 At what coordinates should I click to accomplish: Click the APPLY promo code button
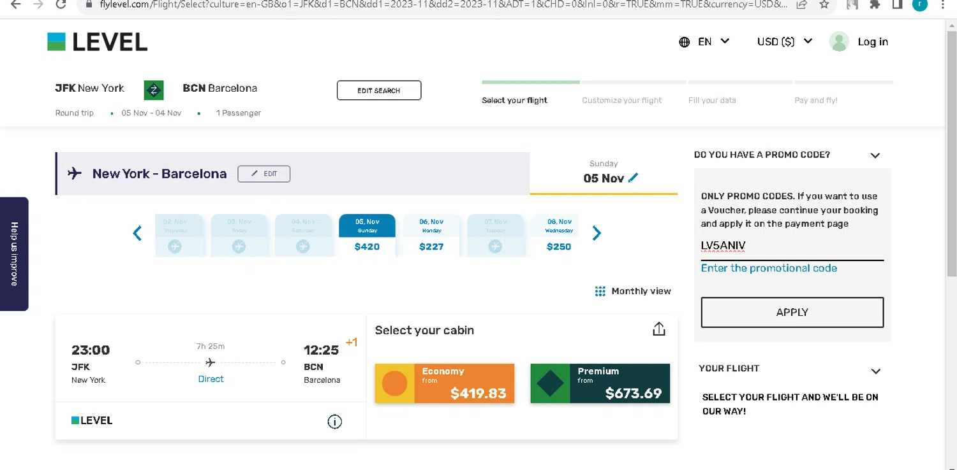[x=792, y=312]
